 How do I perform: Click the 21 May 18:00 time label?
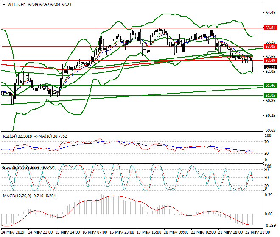click(x=230, y=232)
